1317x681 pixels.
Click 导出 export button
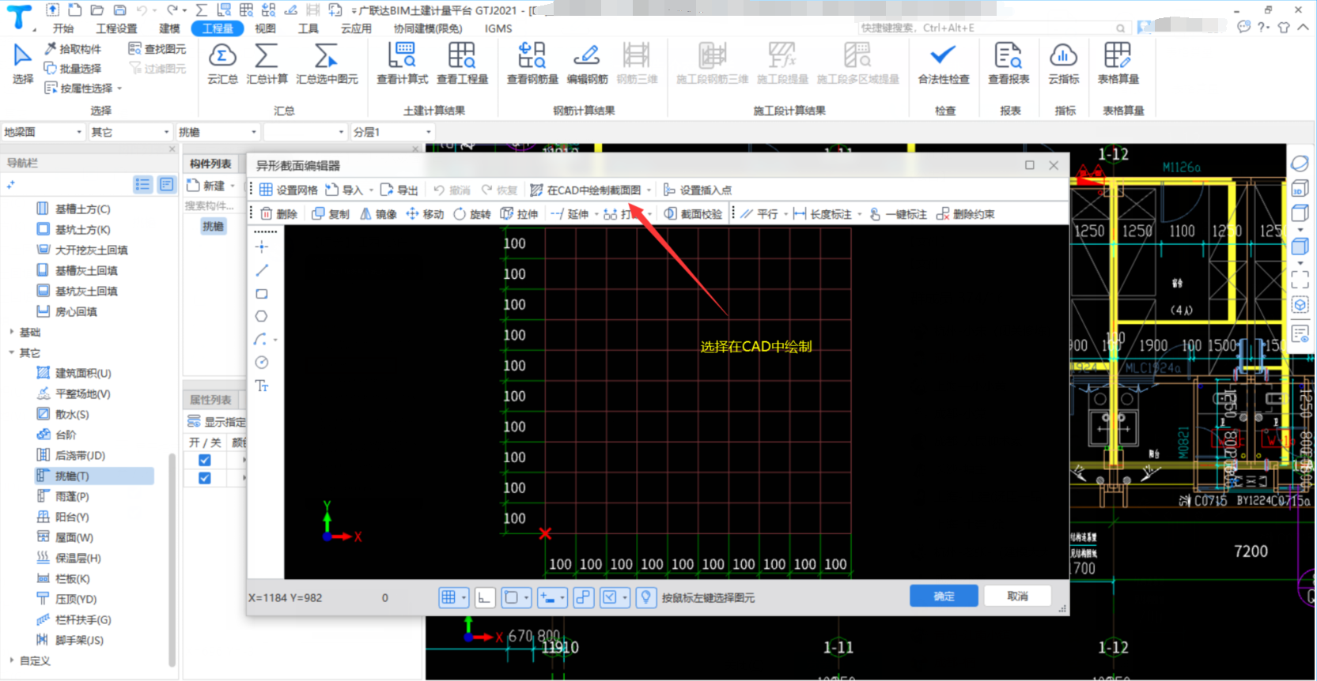(x=399, y=190)
